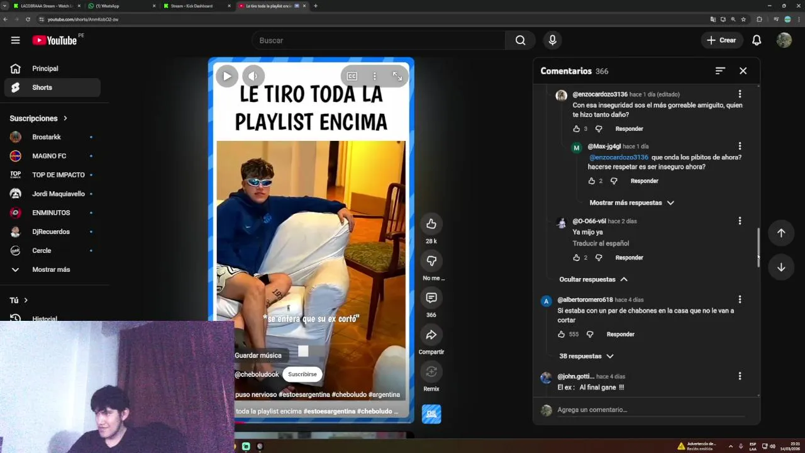Reply to enzocardozo3136's comment

tap(629, 129)
